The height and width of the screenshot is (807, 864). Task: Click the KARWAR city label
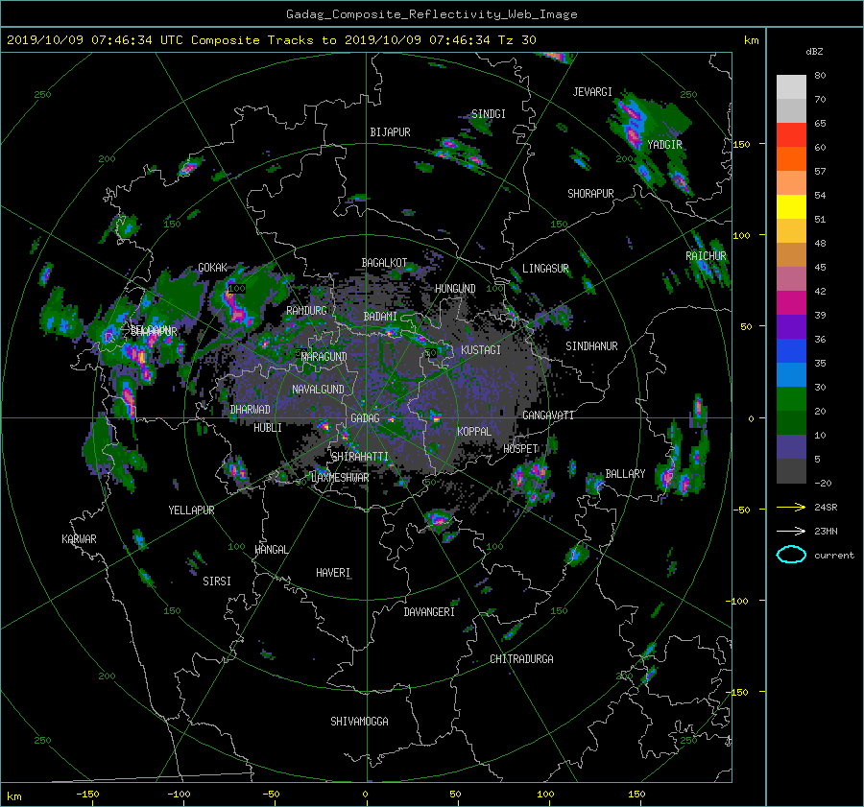(79, 538)
